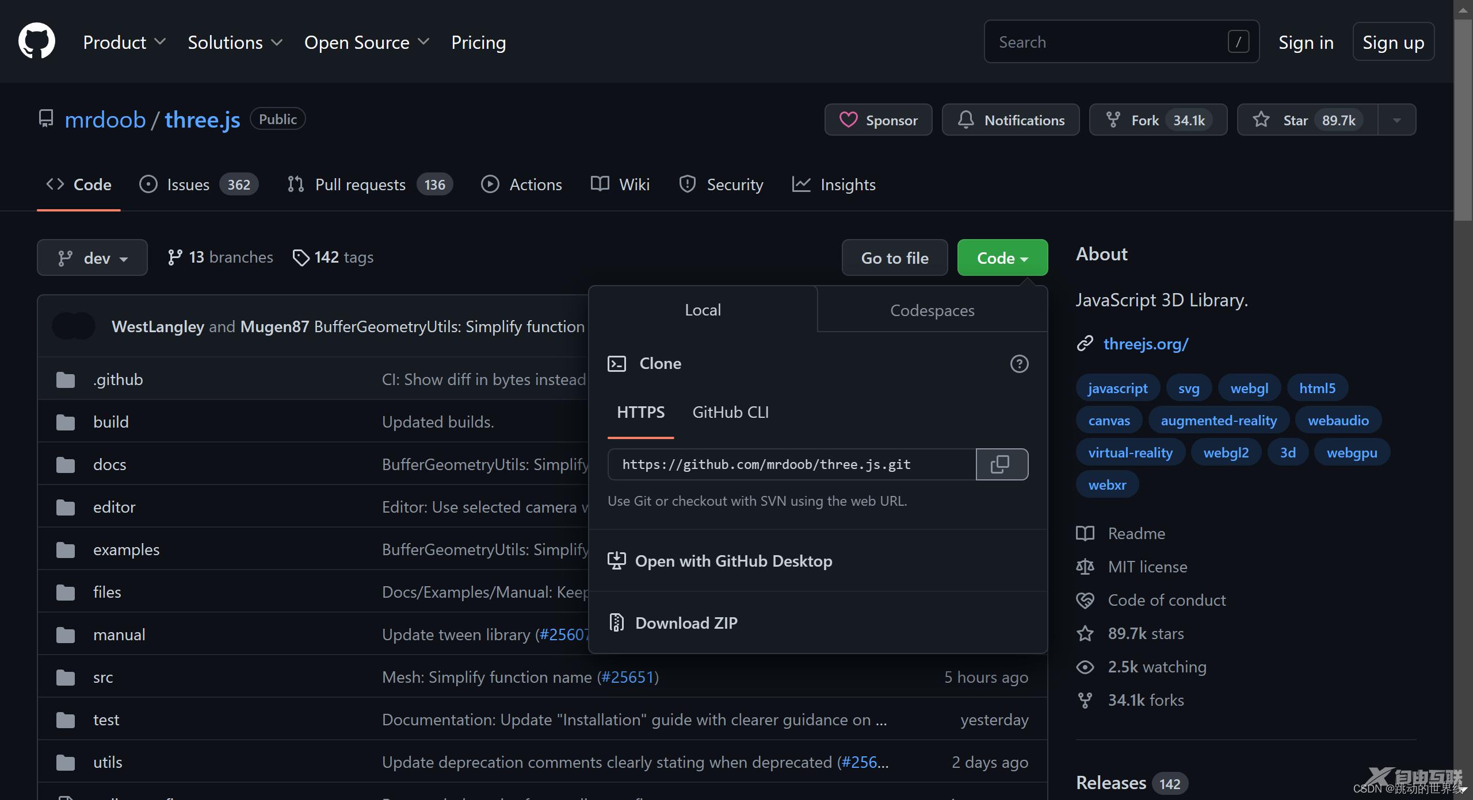This screenshot has width=1473, height=800.
Task: Click the three.js repository name link
Action: pyautogui.click(x=203, y=120)
